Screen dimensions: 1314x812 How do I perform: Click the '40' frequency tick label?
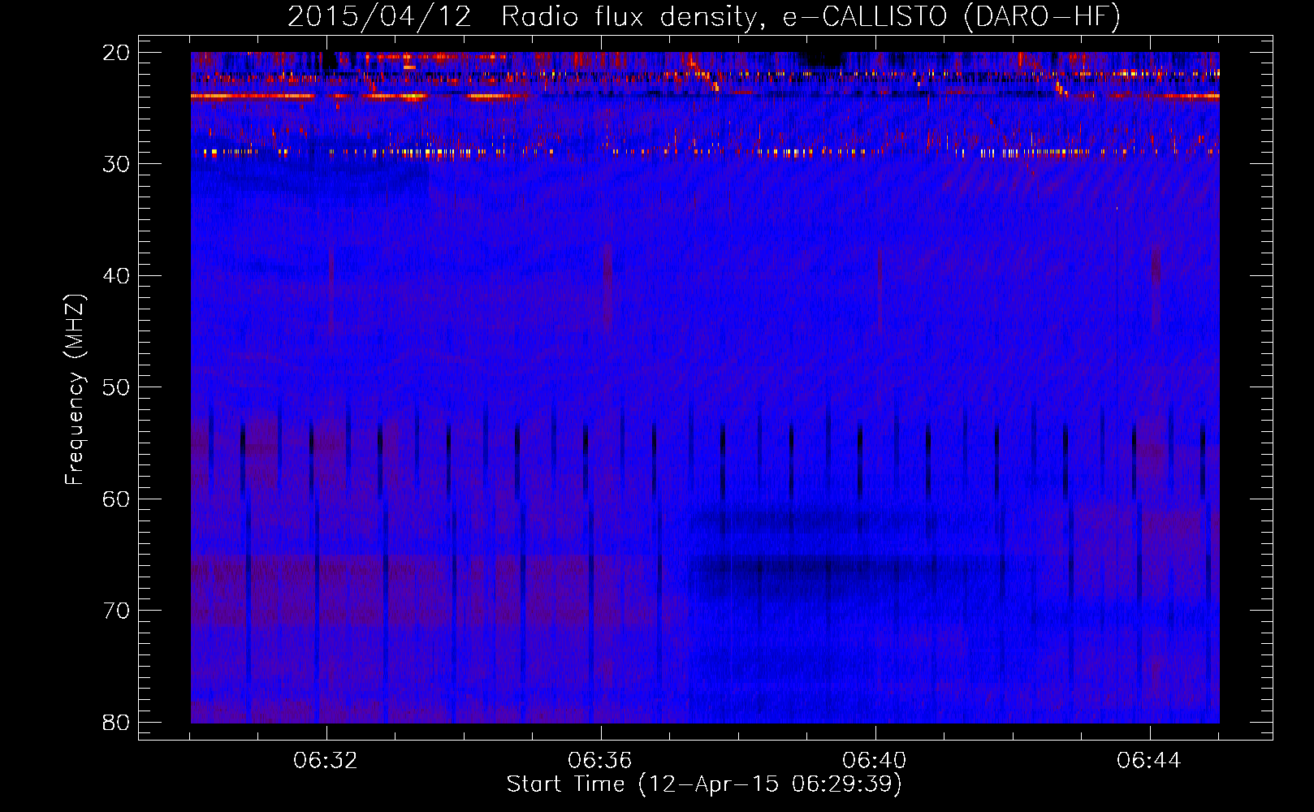[117, 276]
